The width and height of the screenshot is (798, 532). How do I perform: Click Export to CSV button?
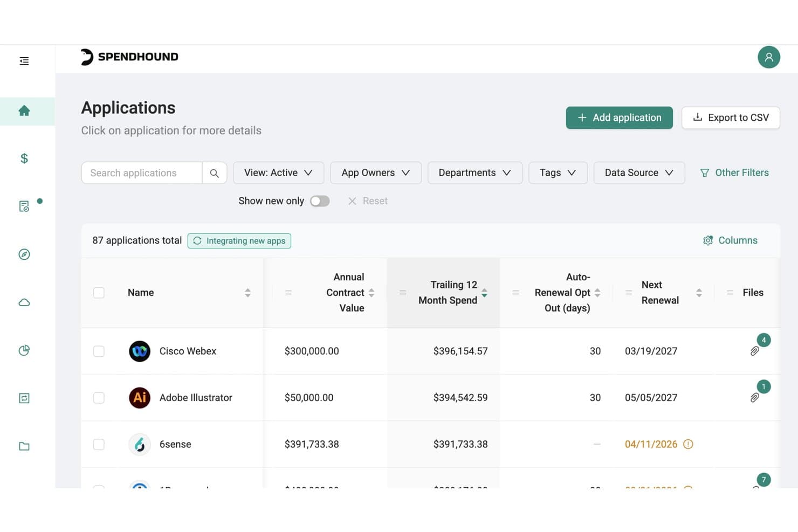coord(731,118)
